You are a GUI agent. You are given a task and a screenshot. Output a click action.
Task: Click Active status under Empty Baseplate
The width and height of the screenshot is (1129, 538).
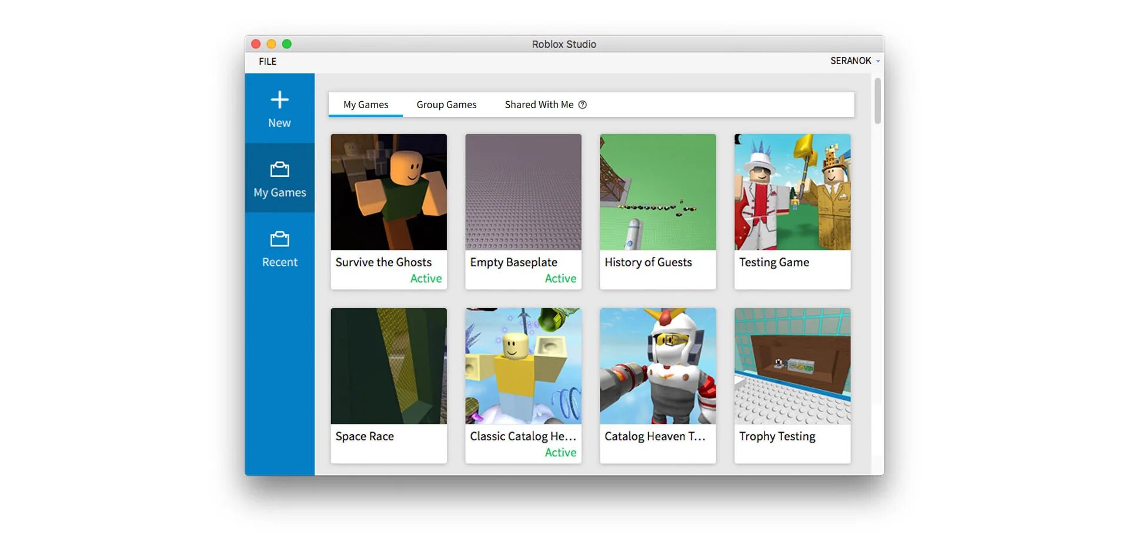(x=560, y=279)
